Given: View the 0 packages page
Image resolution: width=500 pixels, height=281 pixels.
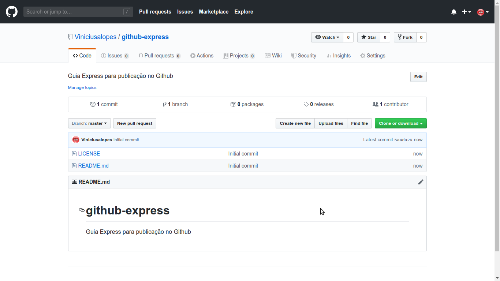Looking at the screenshot, I should click(x=247, y=104).
